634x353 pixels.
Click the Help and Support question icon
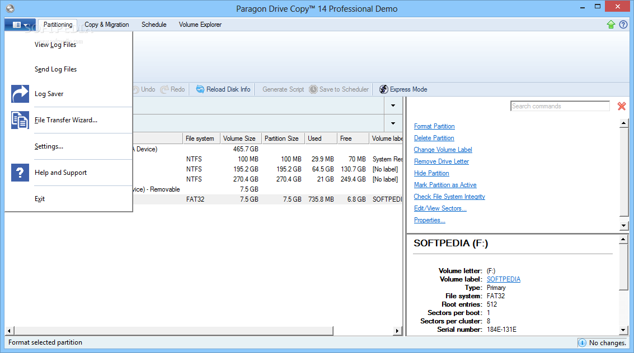[20, 173]
